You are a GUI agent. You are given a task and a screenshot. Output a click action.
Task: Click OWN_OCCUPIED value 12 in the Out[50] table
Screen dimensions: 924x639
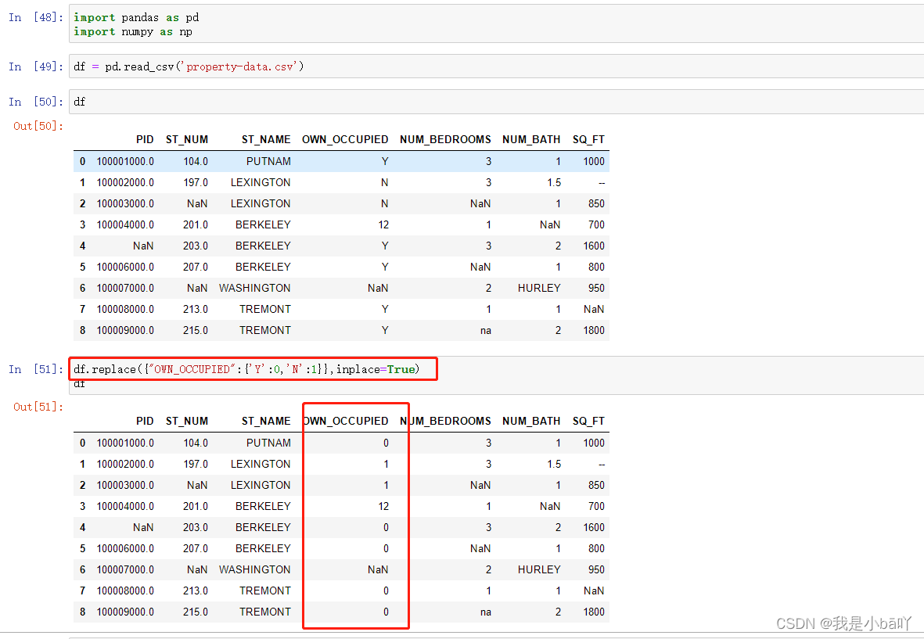click(383, 225)
